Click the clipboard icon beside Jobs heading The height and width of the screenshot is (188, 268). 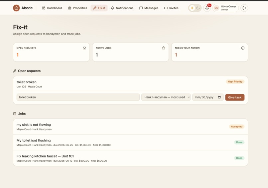15,113
